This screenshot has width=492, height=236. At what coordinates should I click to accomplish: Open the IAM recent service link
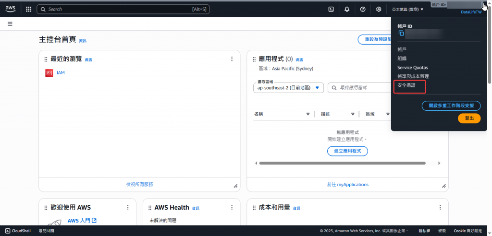[61, 73]
